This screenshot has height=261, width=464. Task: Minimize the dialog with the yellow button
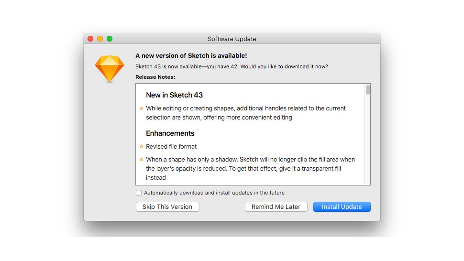click(100, 39)
